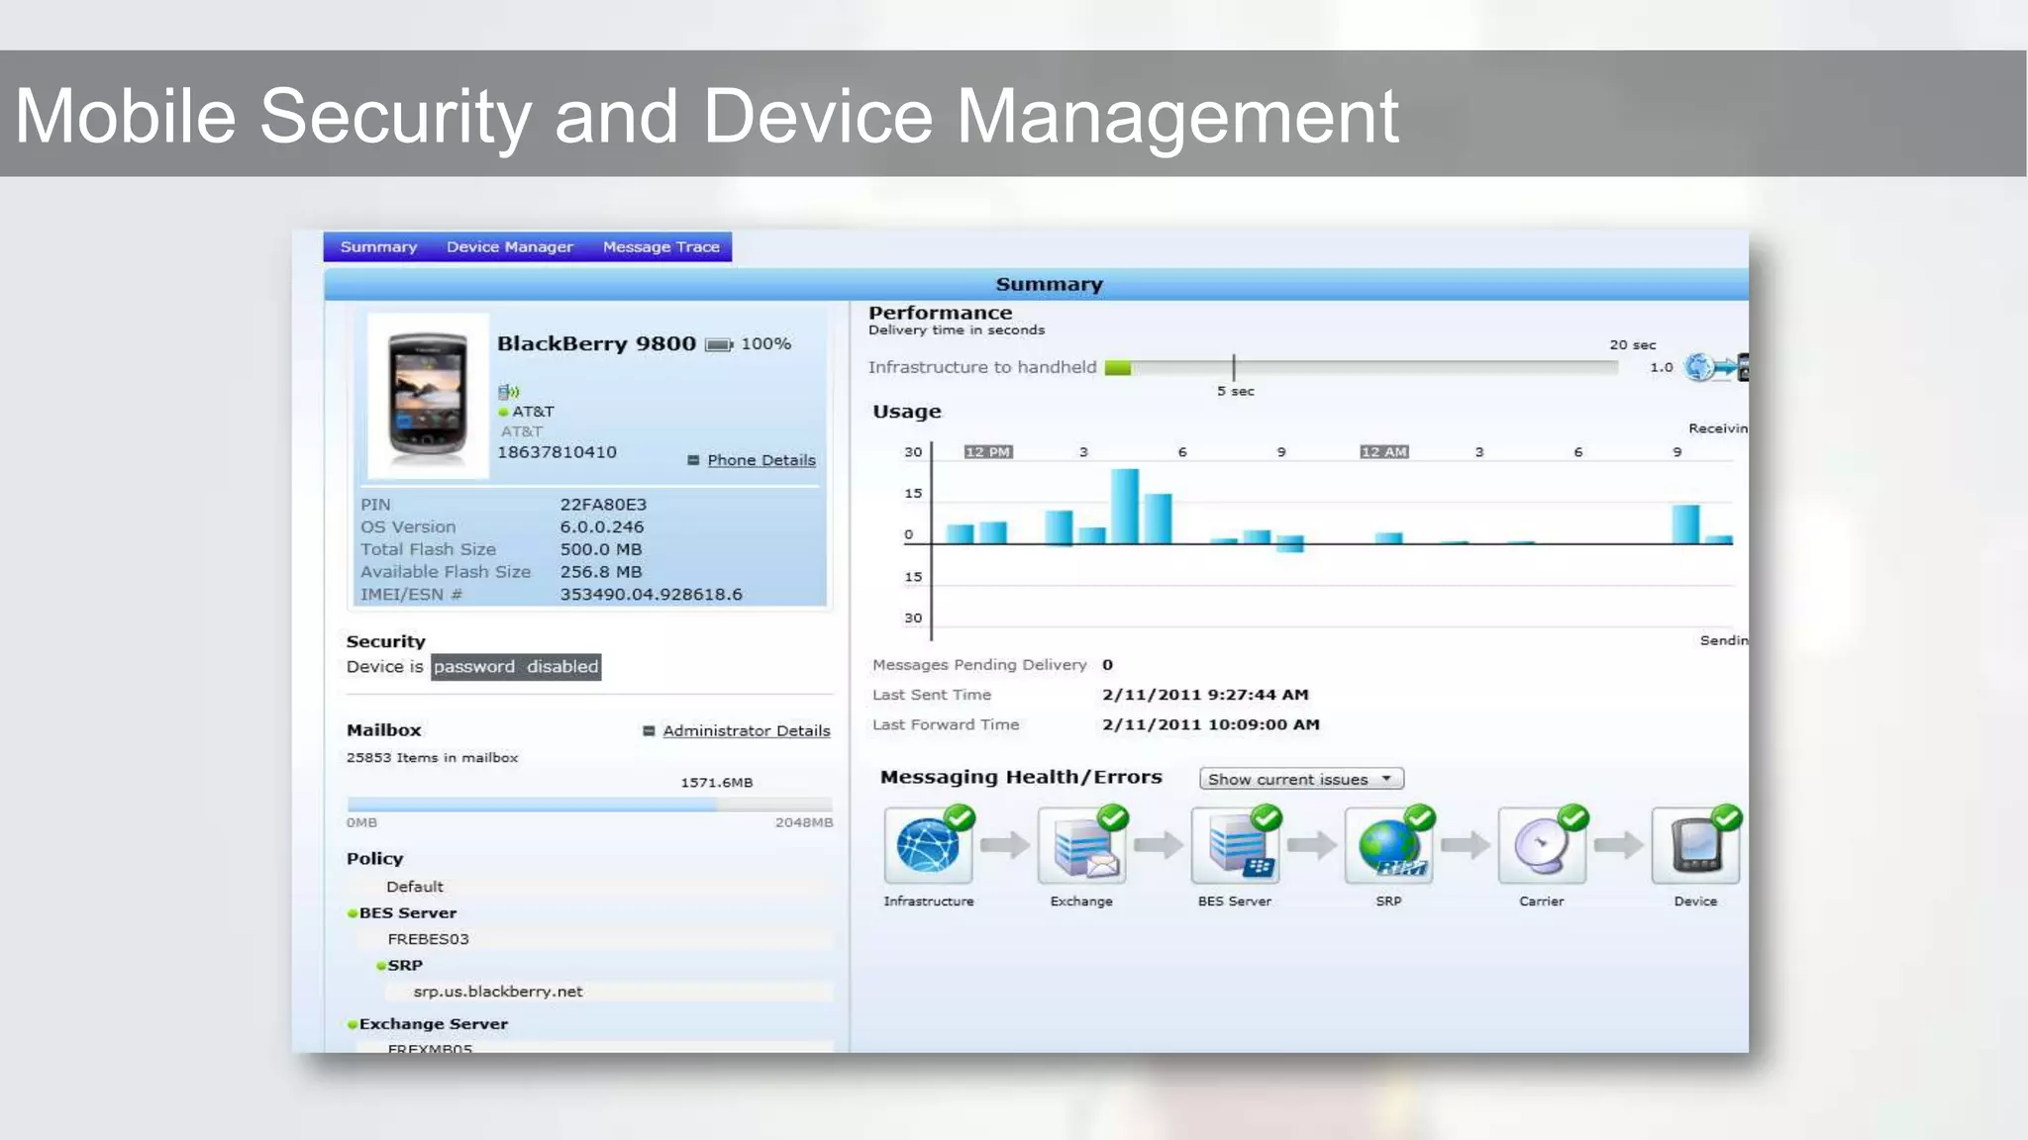Open the Summary tab
This screenshot has width=2028, height=1140.
click(x=378, y=246)
